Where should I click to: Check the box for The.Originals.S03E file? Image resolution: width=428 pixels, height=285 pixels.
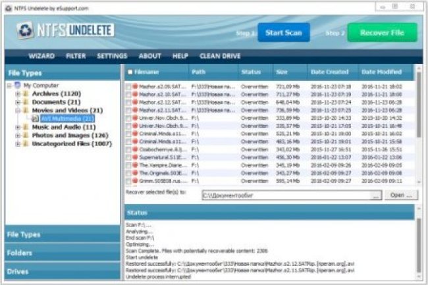[128, 174]
